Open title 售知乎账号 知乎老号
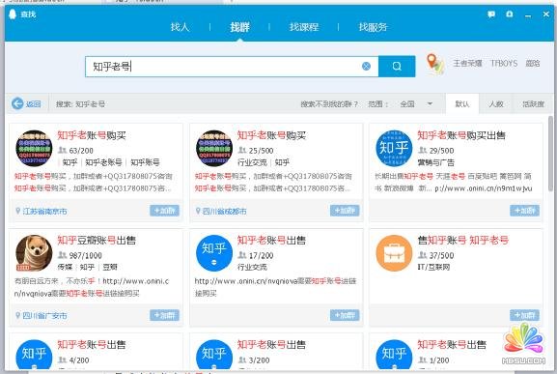 pos(462,240)
